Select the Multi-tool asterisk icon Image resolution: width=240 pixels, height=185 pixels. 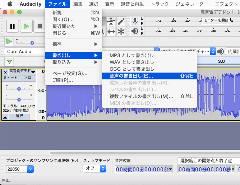tap(121, 32)
